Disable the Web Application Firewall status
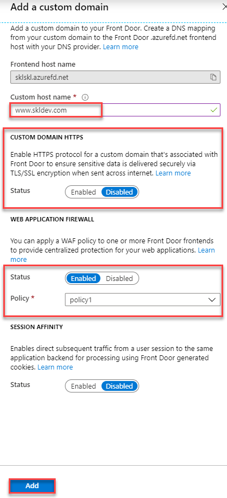 click(119, 279)
